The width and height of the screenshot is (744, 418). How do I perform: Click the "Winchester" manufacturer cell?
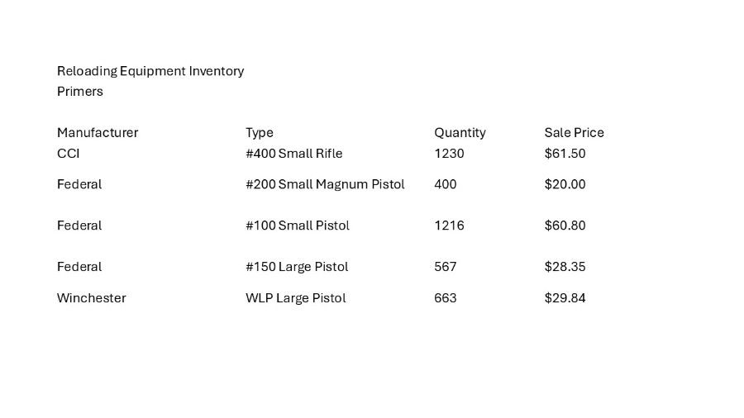(92, 298)
